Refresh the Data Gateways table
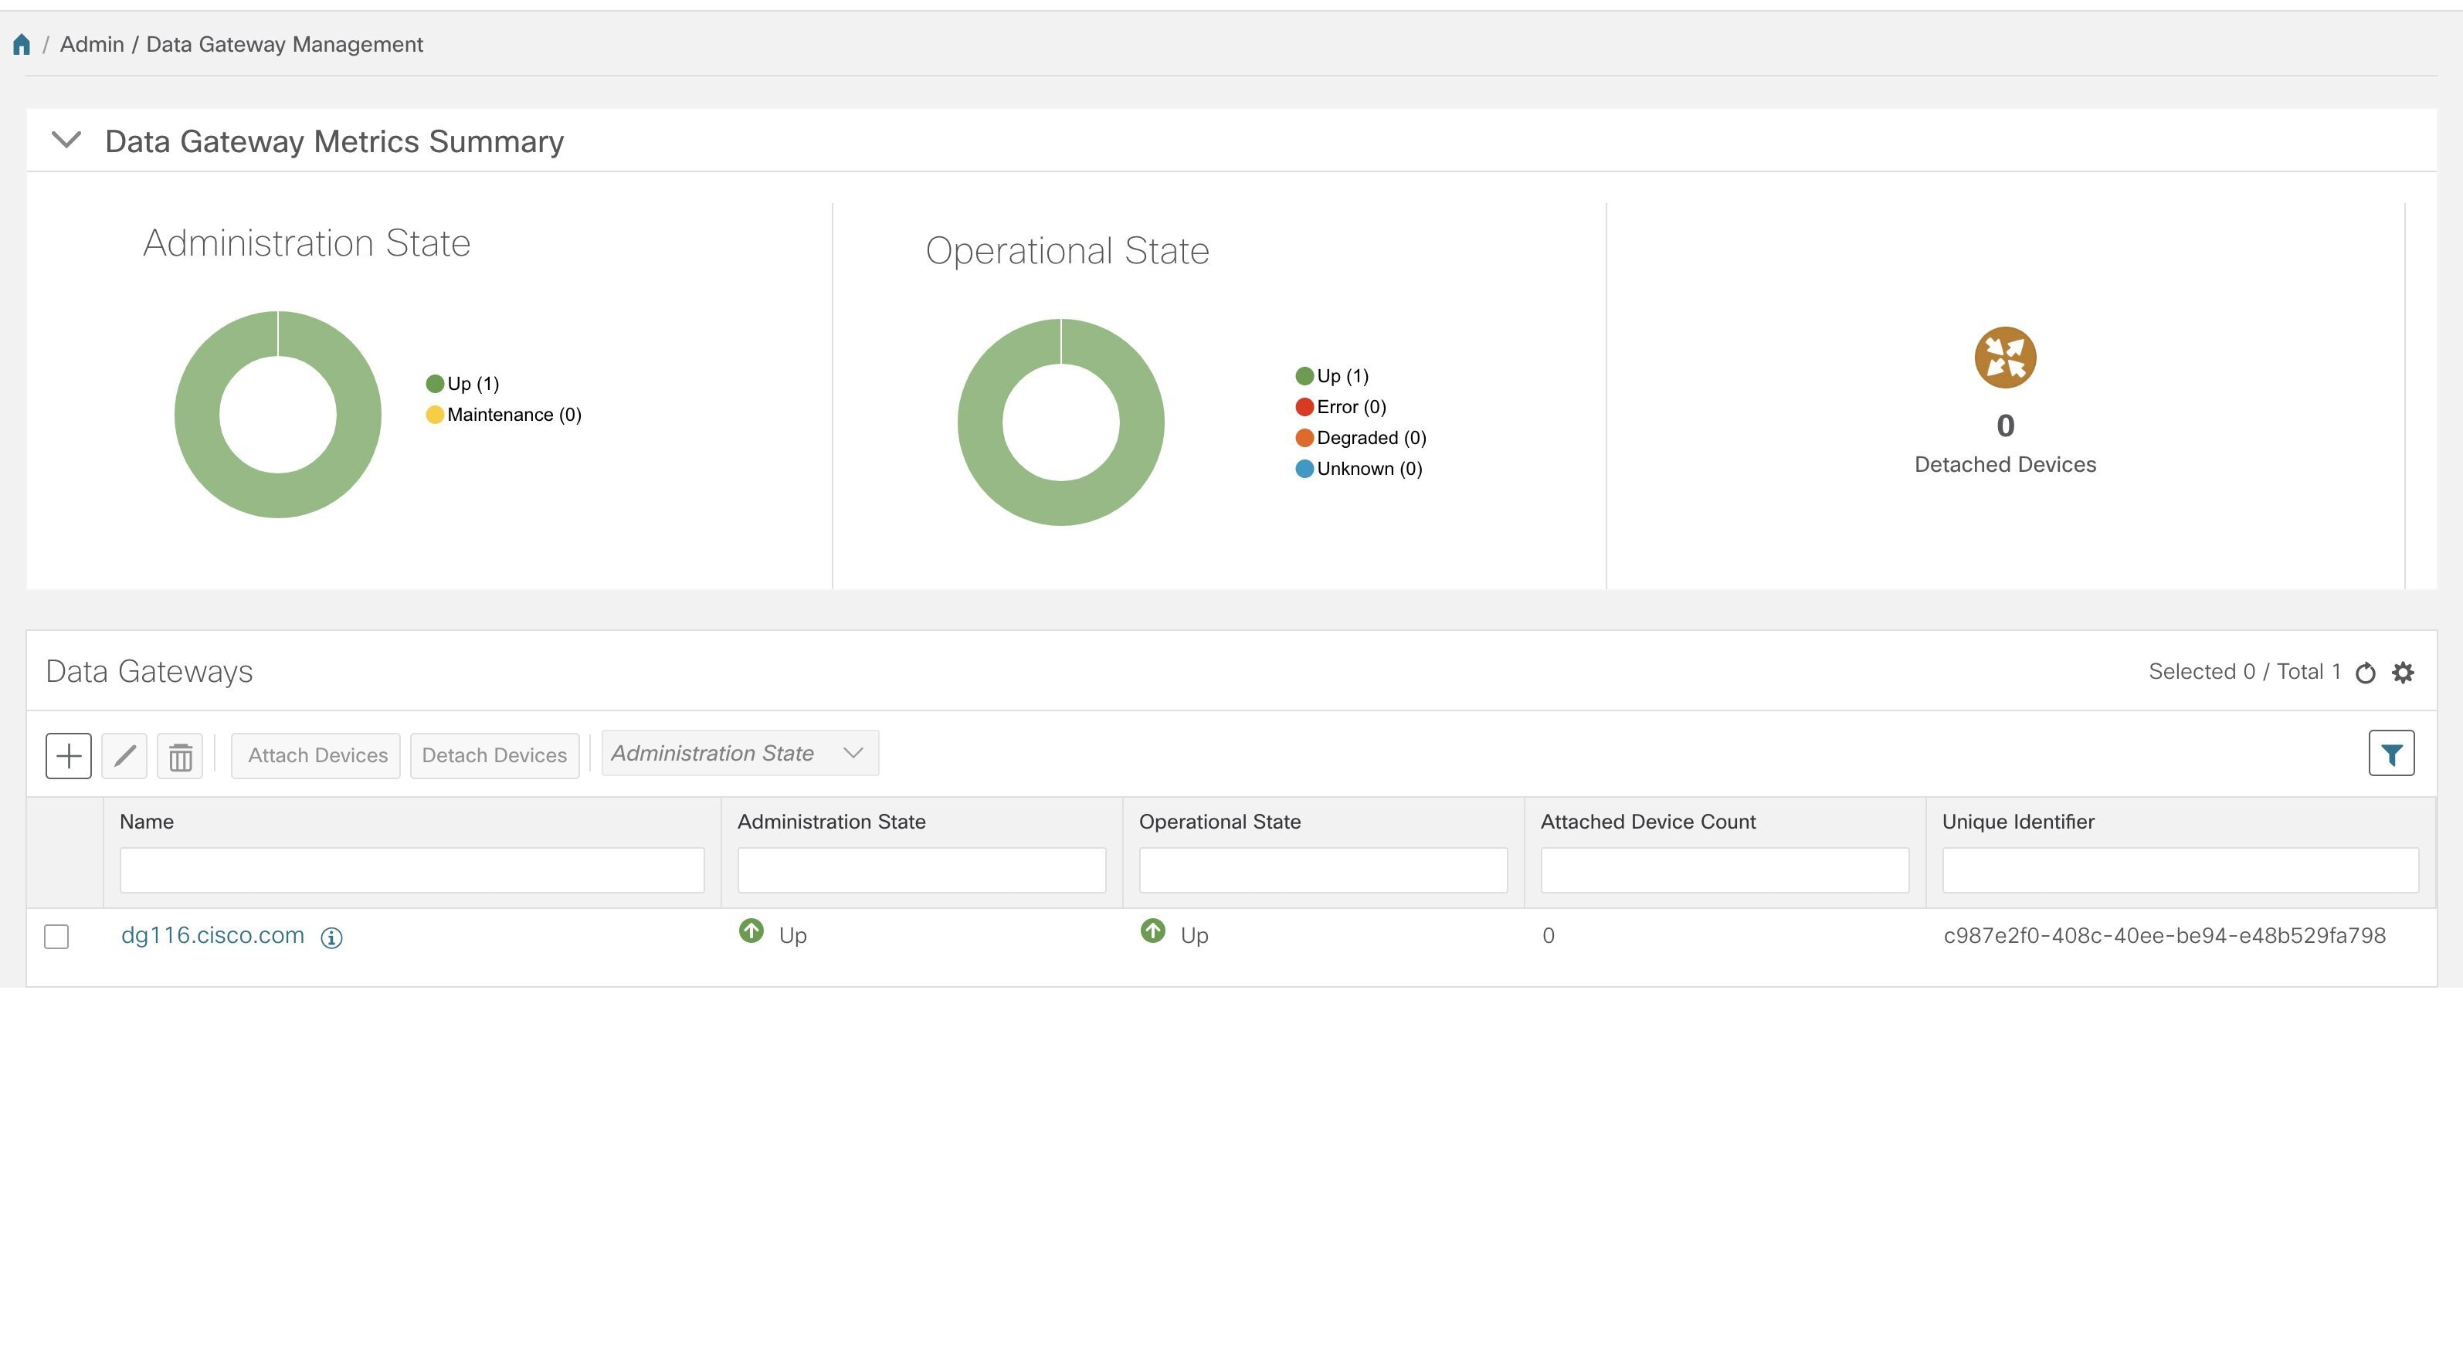2463x1363 pixels. tap(2364, 672)
